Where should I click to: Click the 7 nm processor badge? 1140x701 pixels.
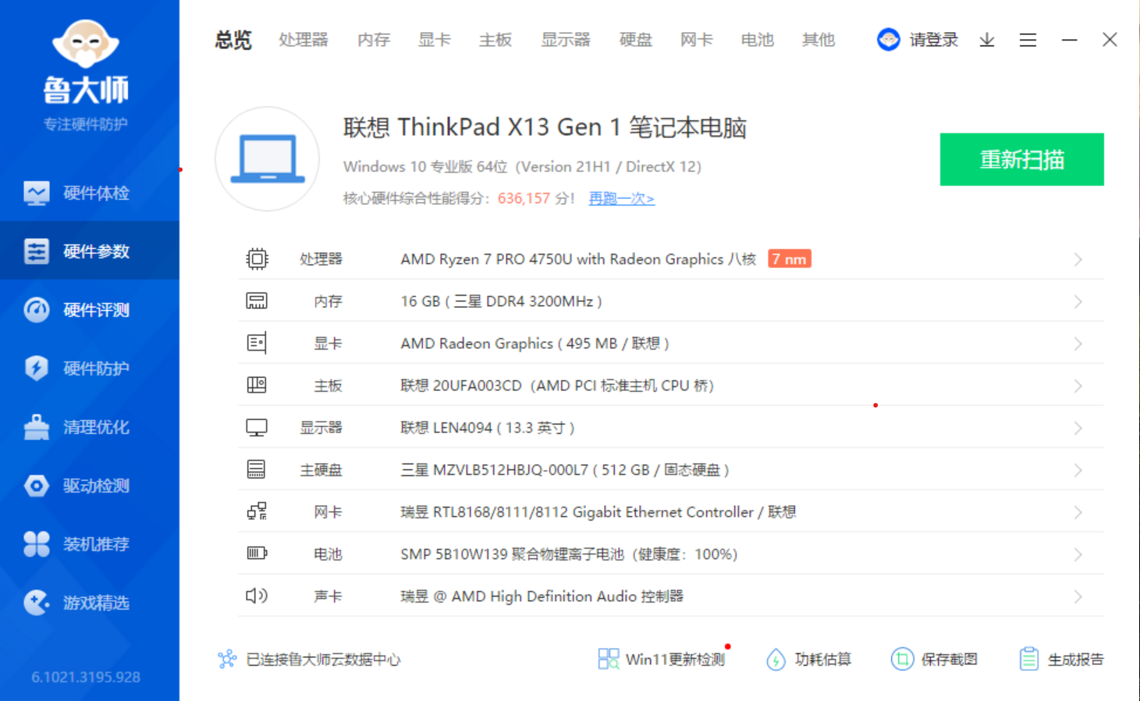(x=790, y=258)
